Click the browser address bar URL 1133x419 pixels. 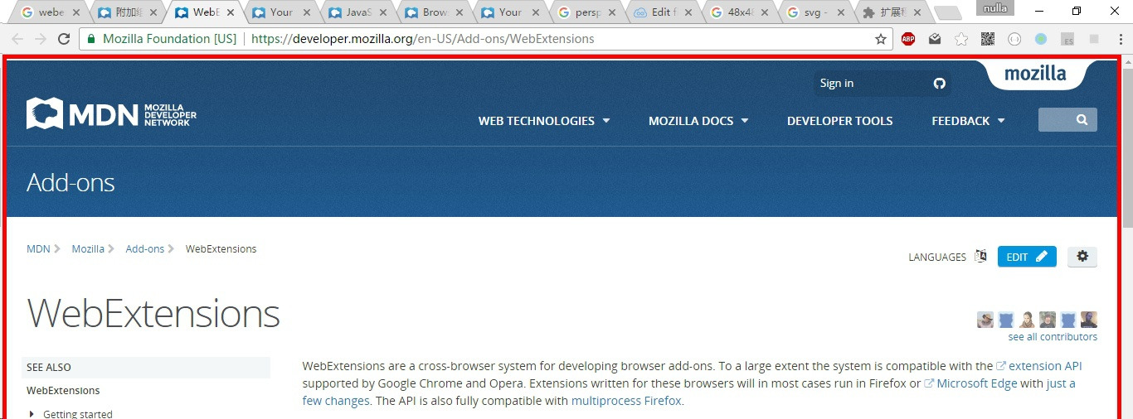[423, 39]
